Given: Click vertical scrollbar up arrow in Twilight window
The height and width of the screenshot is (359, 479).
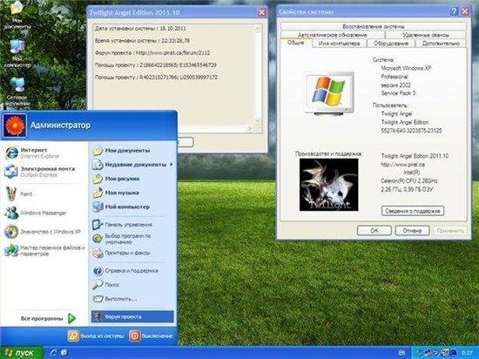Looking at the screenshot, I should (258, 29).
